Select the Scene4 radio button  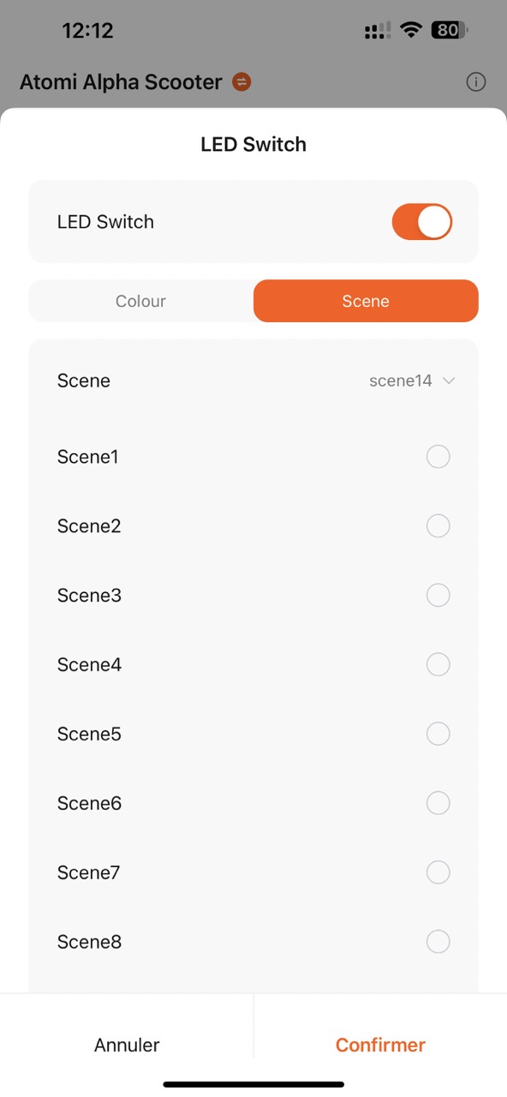click(438, 664)
